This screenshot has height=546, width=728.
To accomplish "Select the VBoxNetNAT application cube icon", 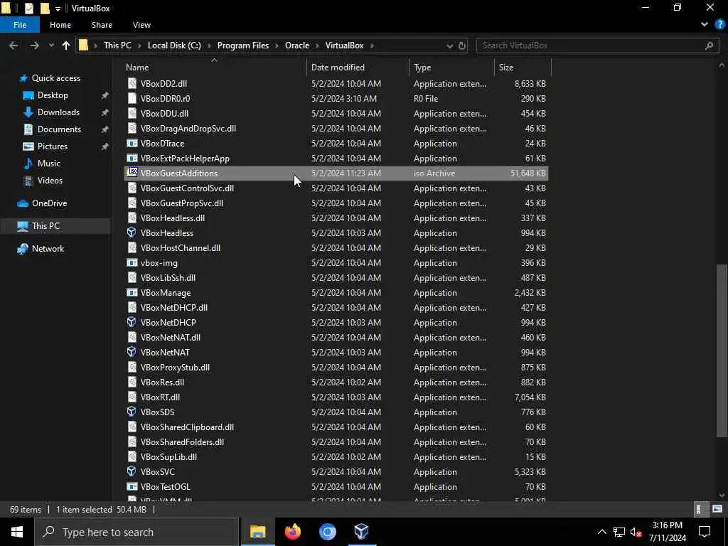I will click(132, 352).
